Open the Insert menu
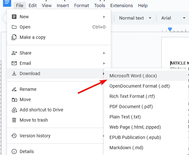 63,5
